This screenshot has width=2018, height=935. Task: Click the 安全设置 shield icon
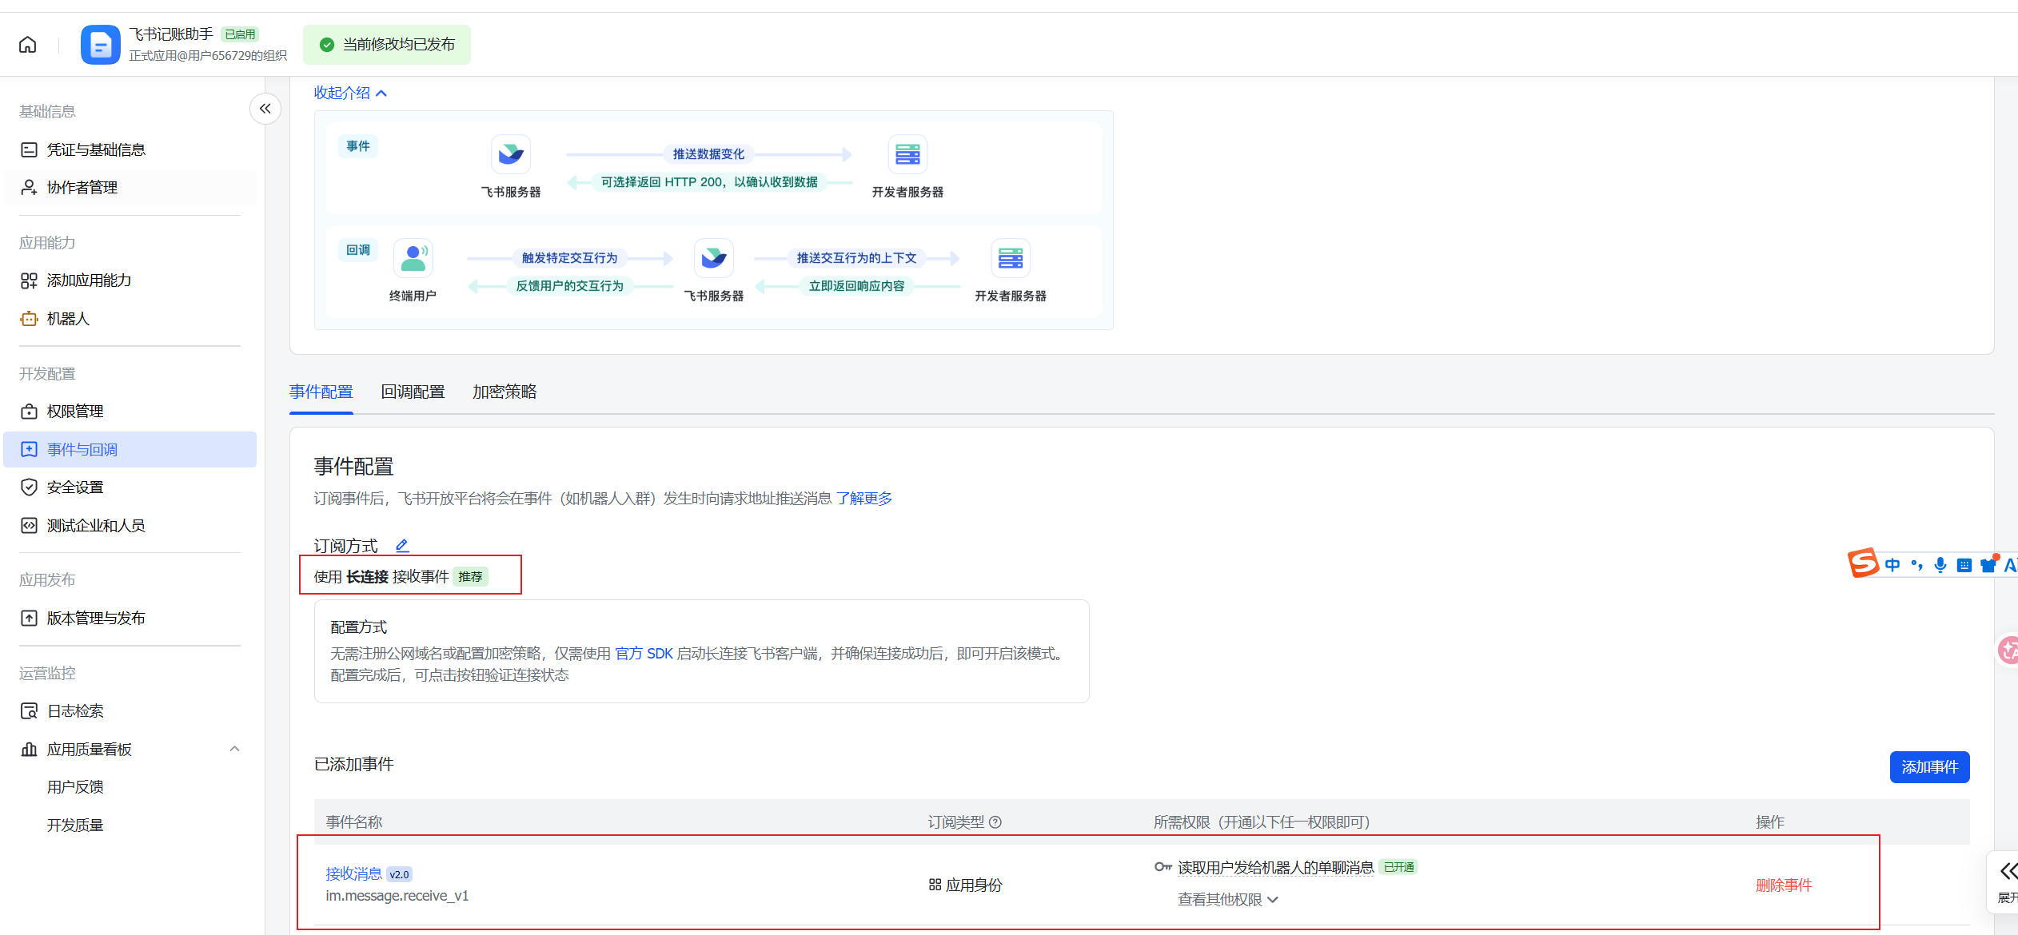pos(29,487)
